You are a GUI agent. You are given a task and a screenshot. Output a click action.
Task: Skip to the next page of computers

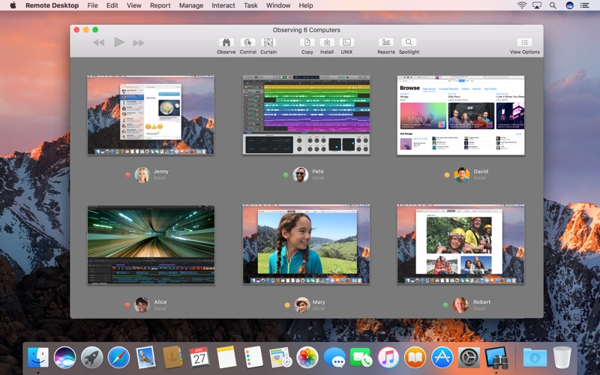(x=139, y=43)
